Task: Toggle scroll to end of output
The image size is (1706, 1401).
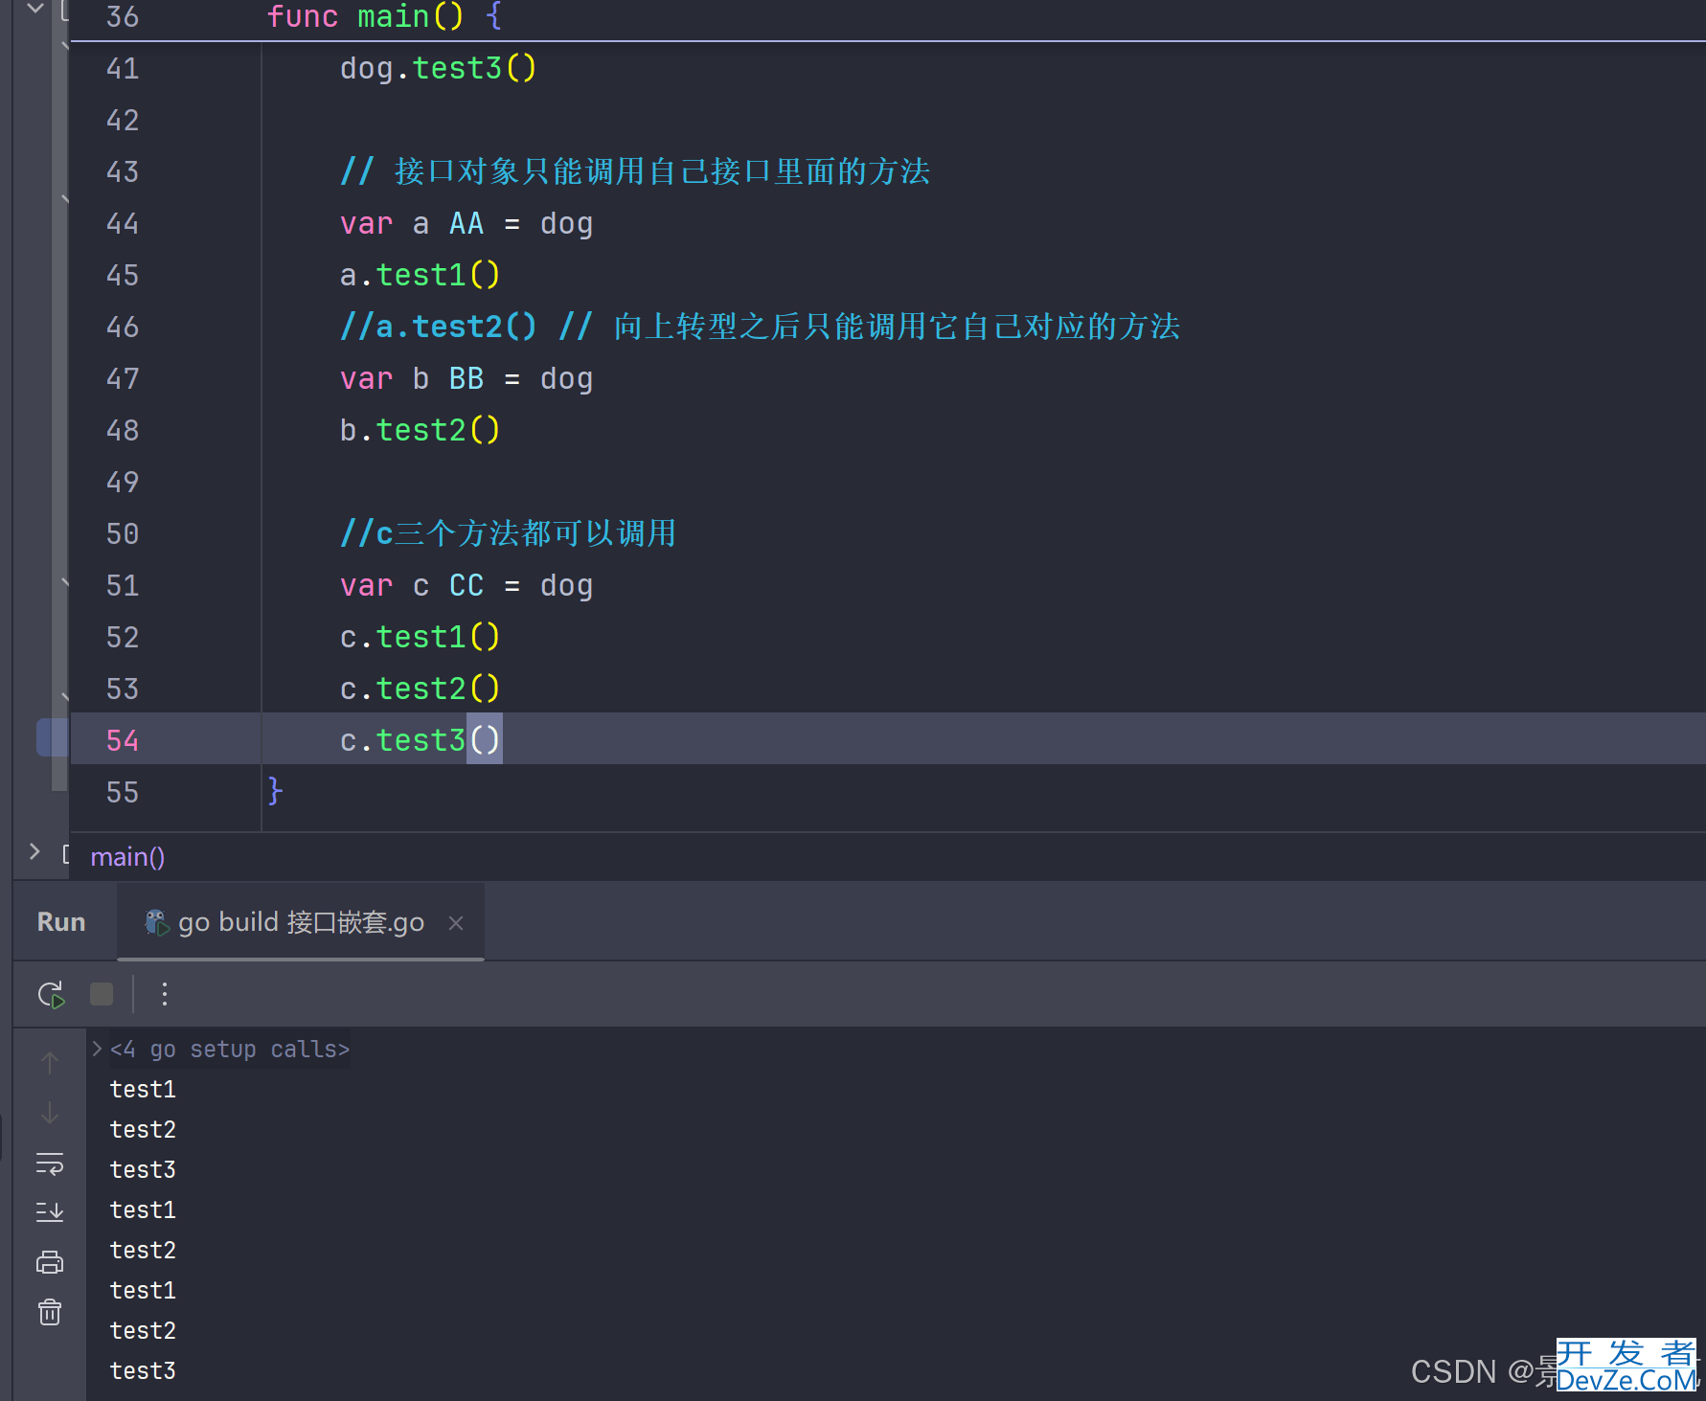Action: [x=50, y=1212]
